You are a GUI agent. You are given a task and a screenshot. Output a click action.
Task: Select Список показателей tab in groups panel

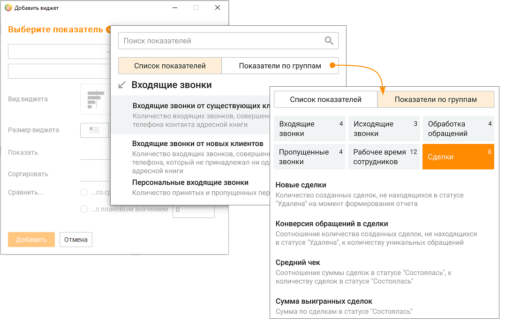coord(325,99)
